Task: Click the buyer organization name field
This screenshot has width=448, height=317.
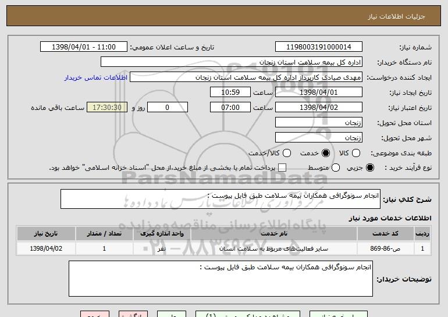Action: (x=232, y=62)
